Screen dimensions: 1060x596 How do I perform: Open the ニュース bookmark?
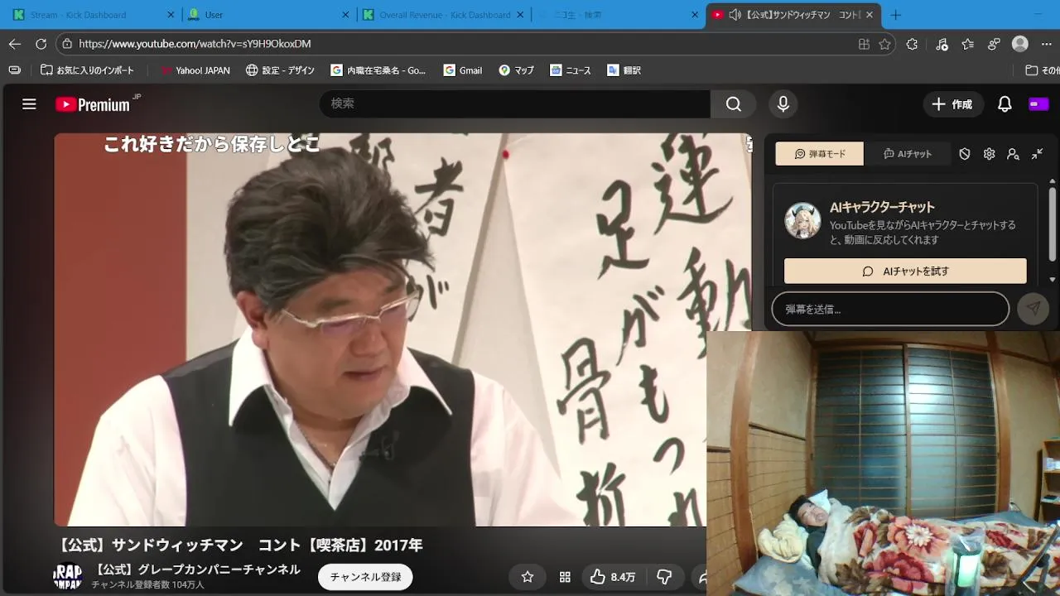571,70
